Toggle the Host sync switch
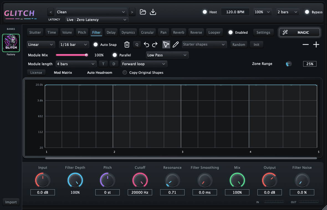The width and height of the screenshot is (327, 210). click(x=205, y=12)
